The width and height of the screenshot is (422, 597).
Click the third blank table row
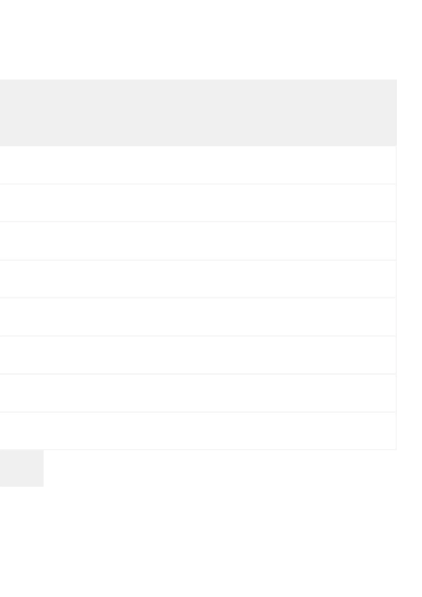pyautogui.click(x=198, y=241)
